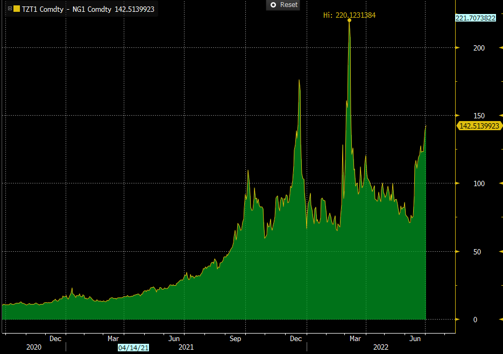Screen dimensions: 503x354
Task: Click the yellow legend color swatch
Action: 17,9
